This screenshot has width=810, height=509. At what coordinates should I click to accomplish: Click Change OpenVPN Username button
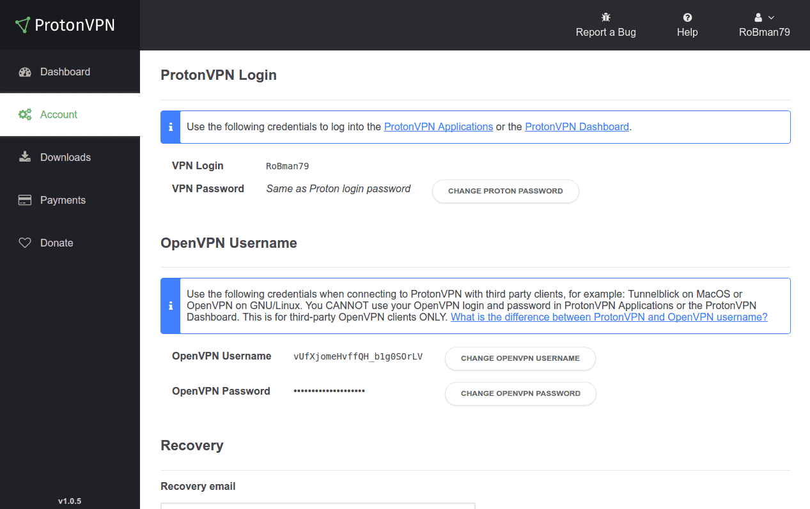(520, 358)
